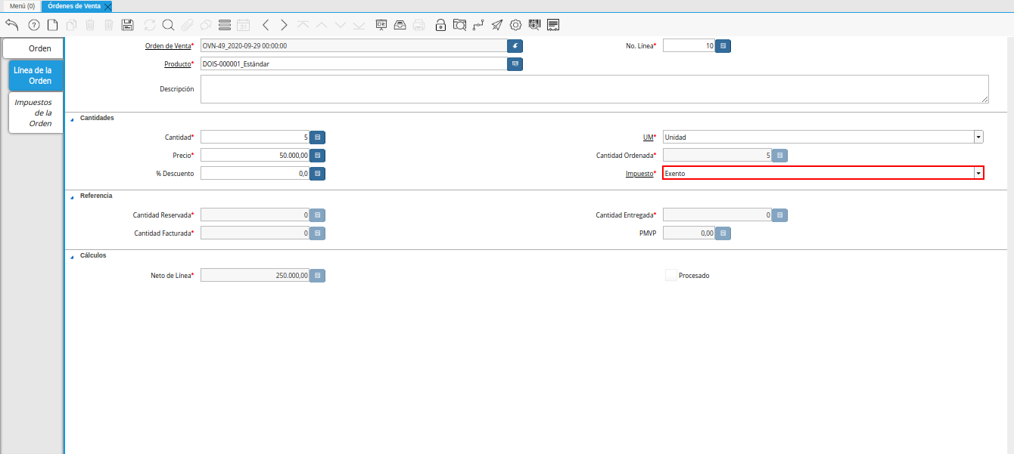Click the Orden de Venta field action button
Screen dimensions: 1014x454
pos(515,46)
